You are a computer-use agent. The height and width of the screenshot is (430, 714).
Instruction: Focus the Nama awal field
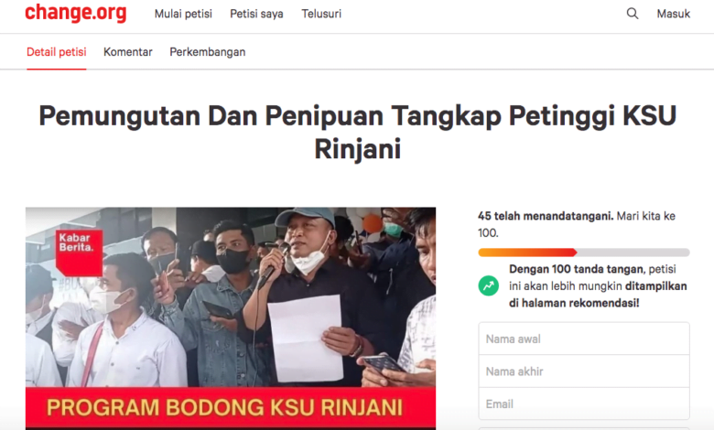584,339
